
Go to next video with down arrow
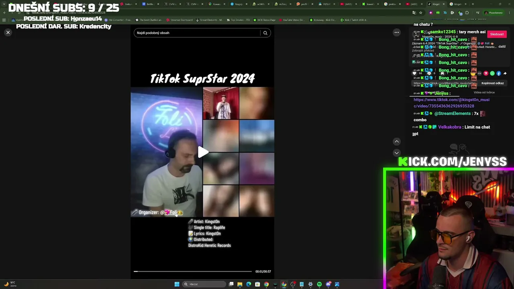(396, 153)
